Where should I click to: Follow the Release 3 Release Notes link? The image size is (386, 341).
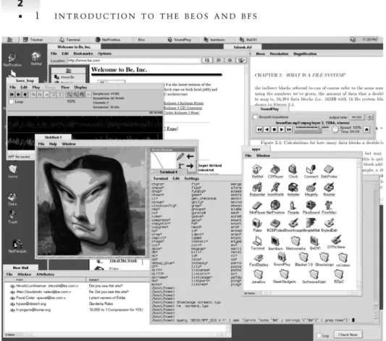click(184, 103)
